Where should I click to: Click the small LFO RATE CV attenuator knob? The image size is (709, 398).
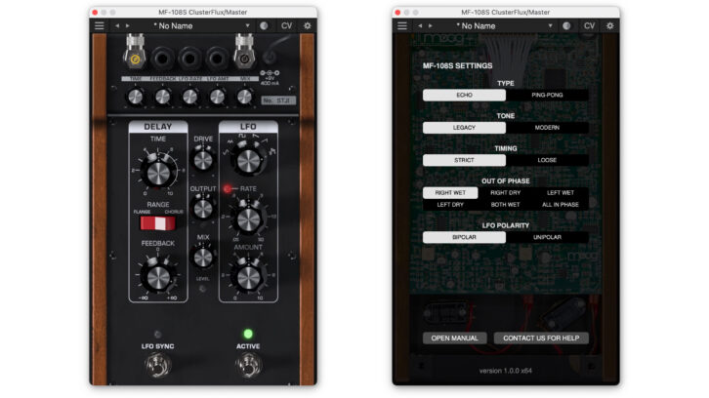189,97
